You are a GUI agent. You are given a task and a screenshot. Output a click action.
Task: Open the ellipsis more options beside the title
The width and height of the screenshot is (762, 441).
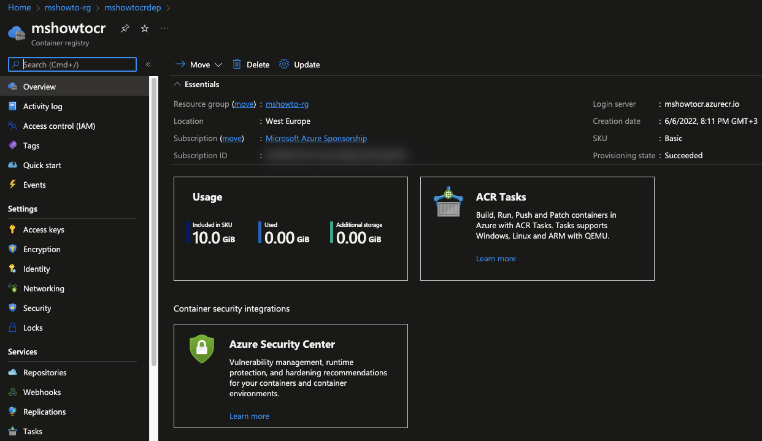[164, 28]
